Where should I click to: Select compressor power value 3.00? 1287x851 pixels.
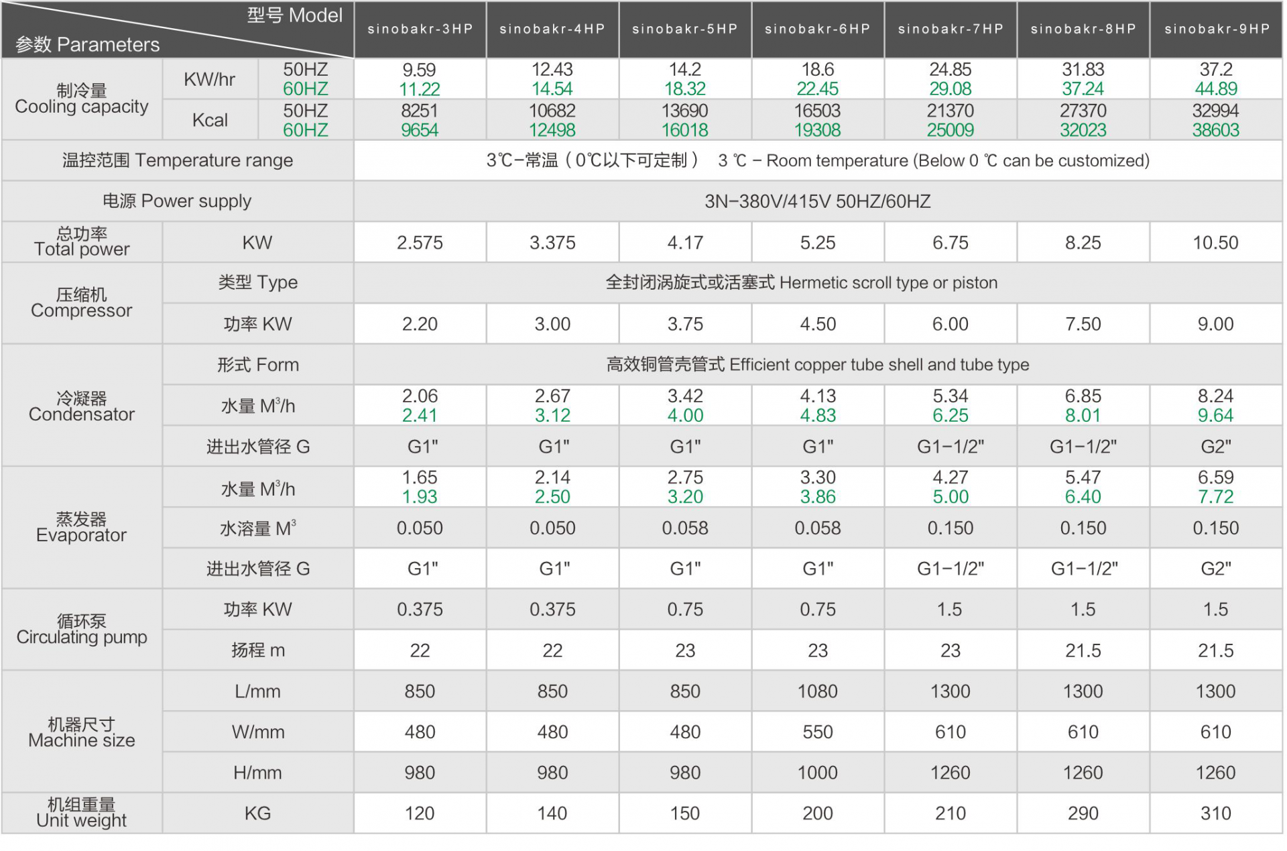[x=552, y=325]
